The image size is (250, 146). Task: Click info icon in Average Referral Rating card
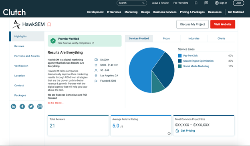pos(169,134)
